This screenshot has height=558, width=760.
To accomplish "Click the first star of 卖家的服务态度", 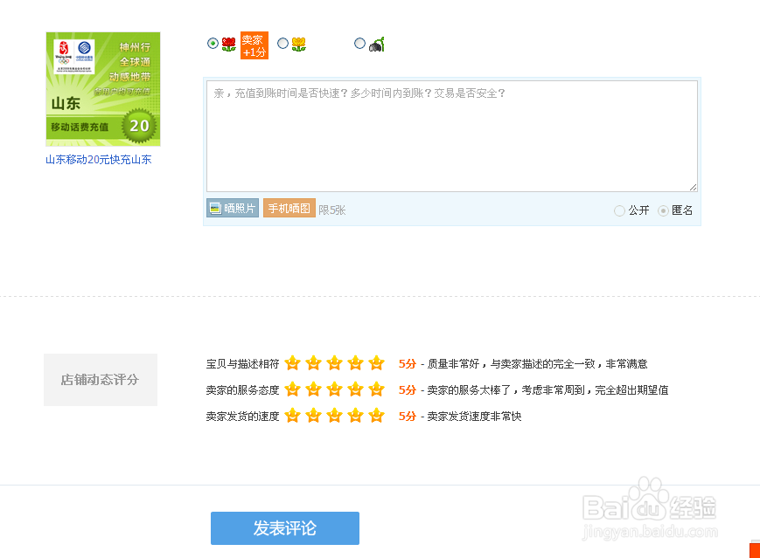I will tap(293, 389).
